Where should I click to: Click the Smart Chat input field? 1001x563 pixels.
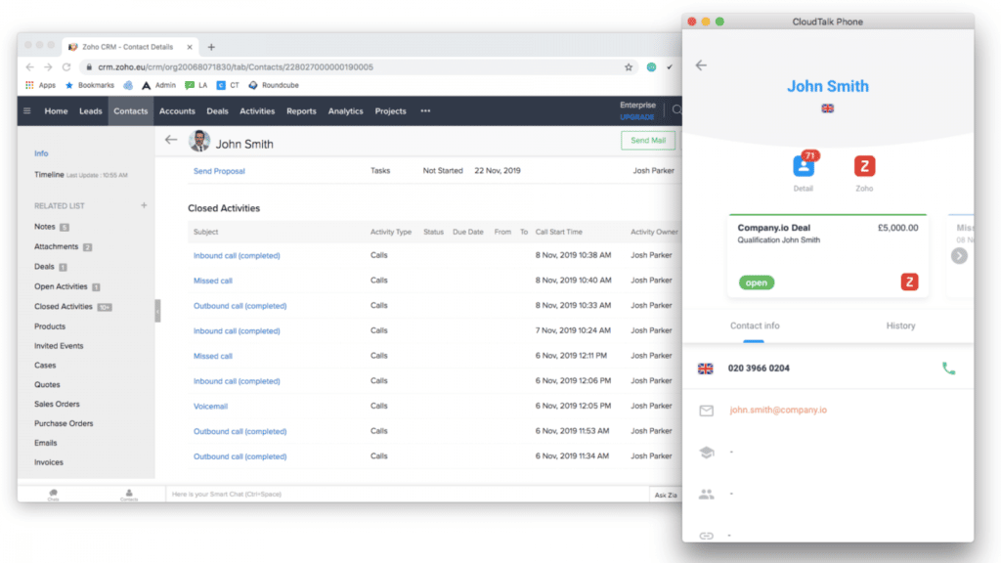pos(293,494)
